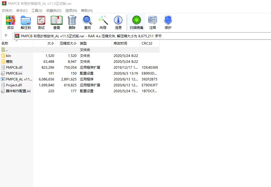Click the Protect (保护) shield icon
The width and height of the screenshot is (271, 187).
[168, 20]
